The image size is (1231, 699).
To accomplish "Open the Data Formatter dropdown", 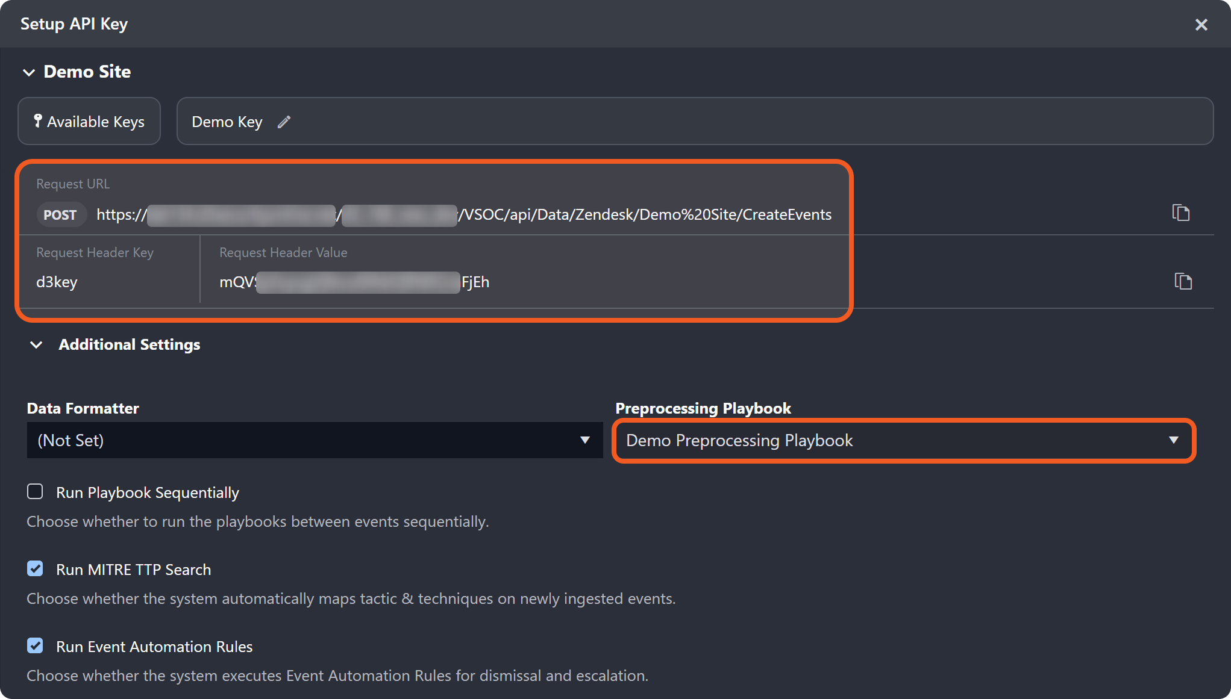I will click(315, 440).
